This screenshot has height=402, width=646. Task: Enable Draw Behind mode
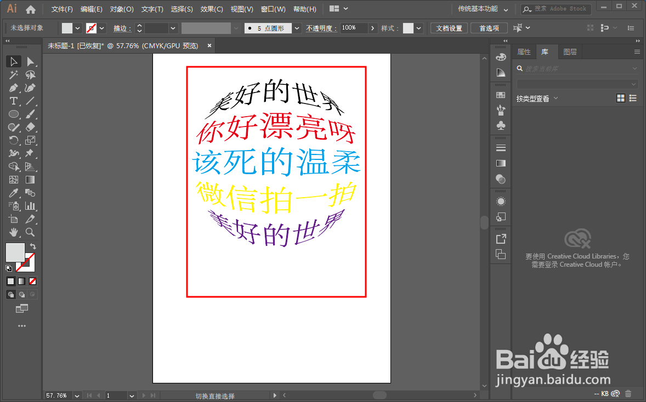point(22,295)
